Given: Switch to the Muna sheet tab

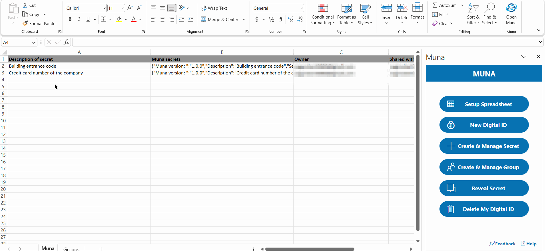Looking at the screenshot, I should tap(48, 248).
